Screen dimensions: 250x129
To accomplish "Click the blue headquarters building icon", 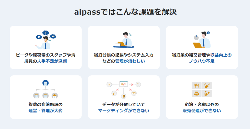I will (46, 83).
